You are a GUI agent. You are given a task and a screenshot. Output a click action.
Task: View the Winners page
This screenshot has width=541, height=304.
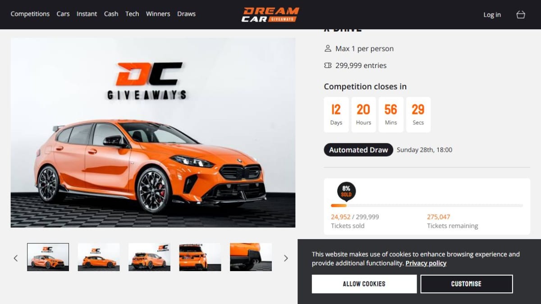point(158,14)
